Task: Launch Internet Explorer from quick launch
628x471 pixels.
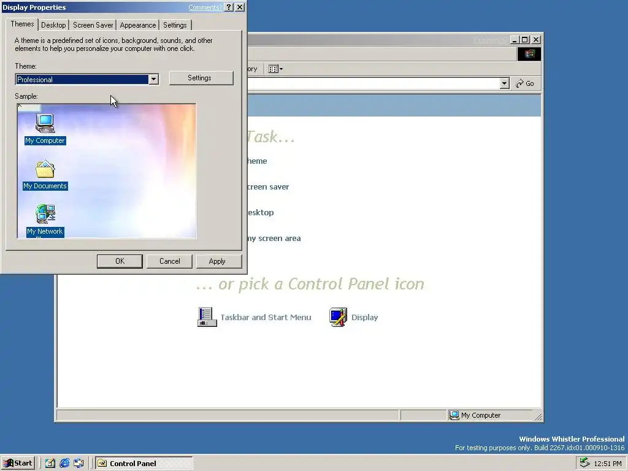Action: coord(64,464)
